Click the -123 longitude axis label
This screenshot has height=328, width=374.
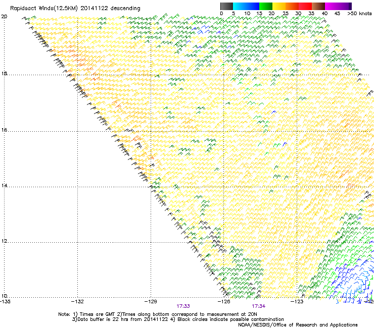click(297, 302)
